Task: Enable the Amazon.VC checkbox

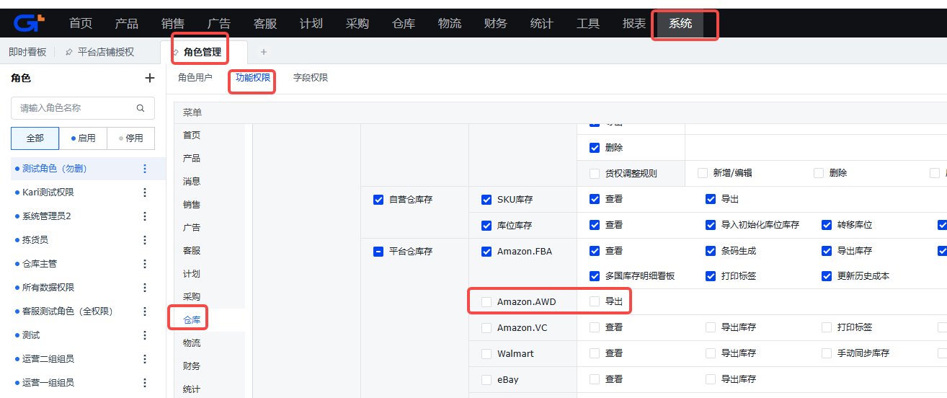Action: [x=486, y=328]
